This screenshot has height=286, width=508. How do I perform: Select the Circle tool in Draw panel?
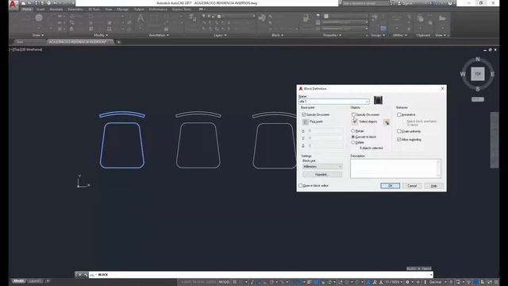39,17
